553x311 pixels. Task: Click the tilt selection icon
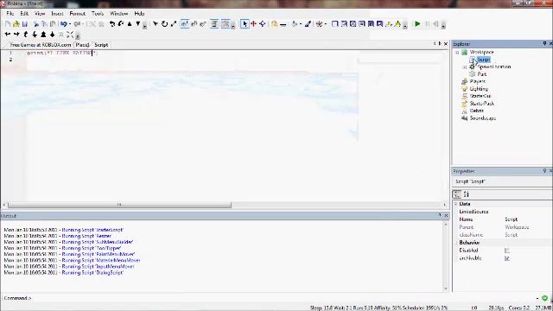[x=121, y=24]
